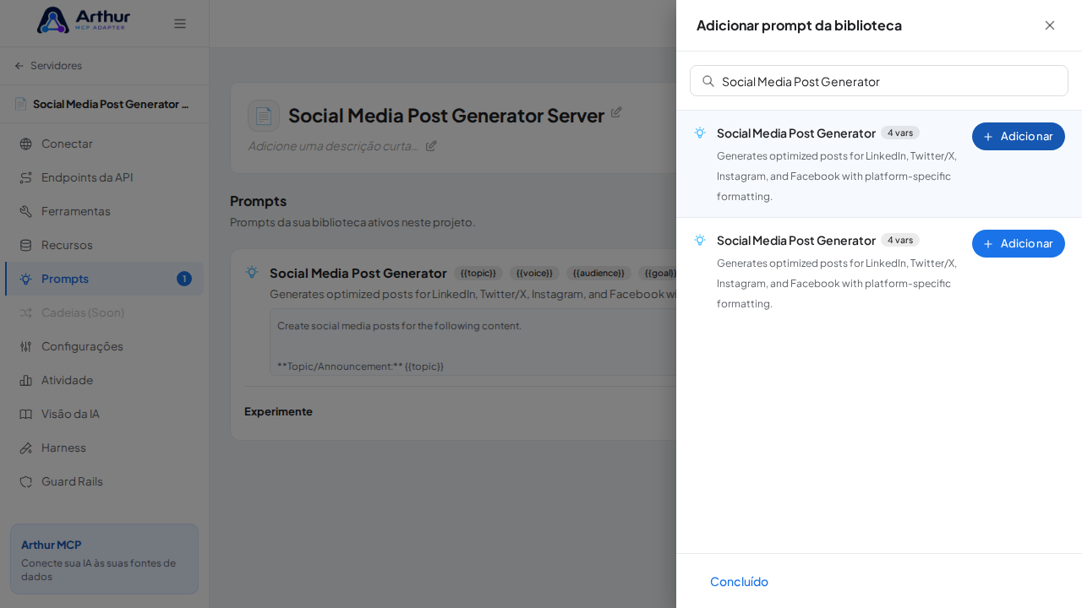1082x608 pixels.
Task: Click the {{audience}} variable tag
Action: 598,273
